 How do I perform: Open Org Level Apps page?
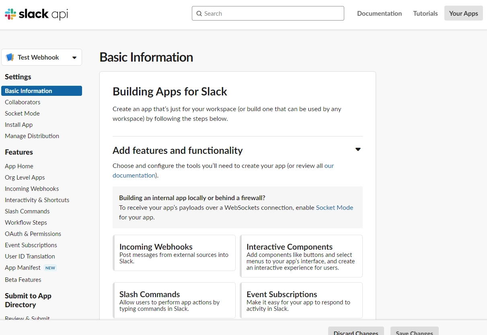pos(25,178)
